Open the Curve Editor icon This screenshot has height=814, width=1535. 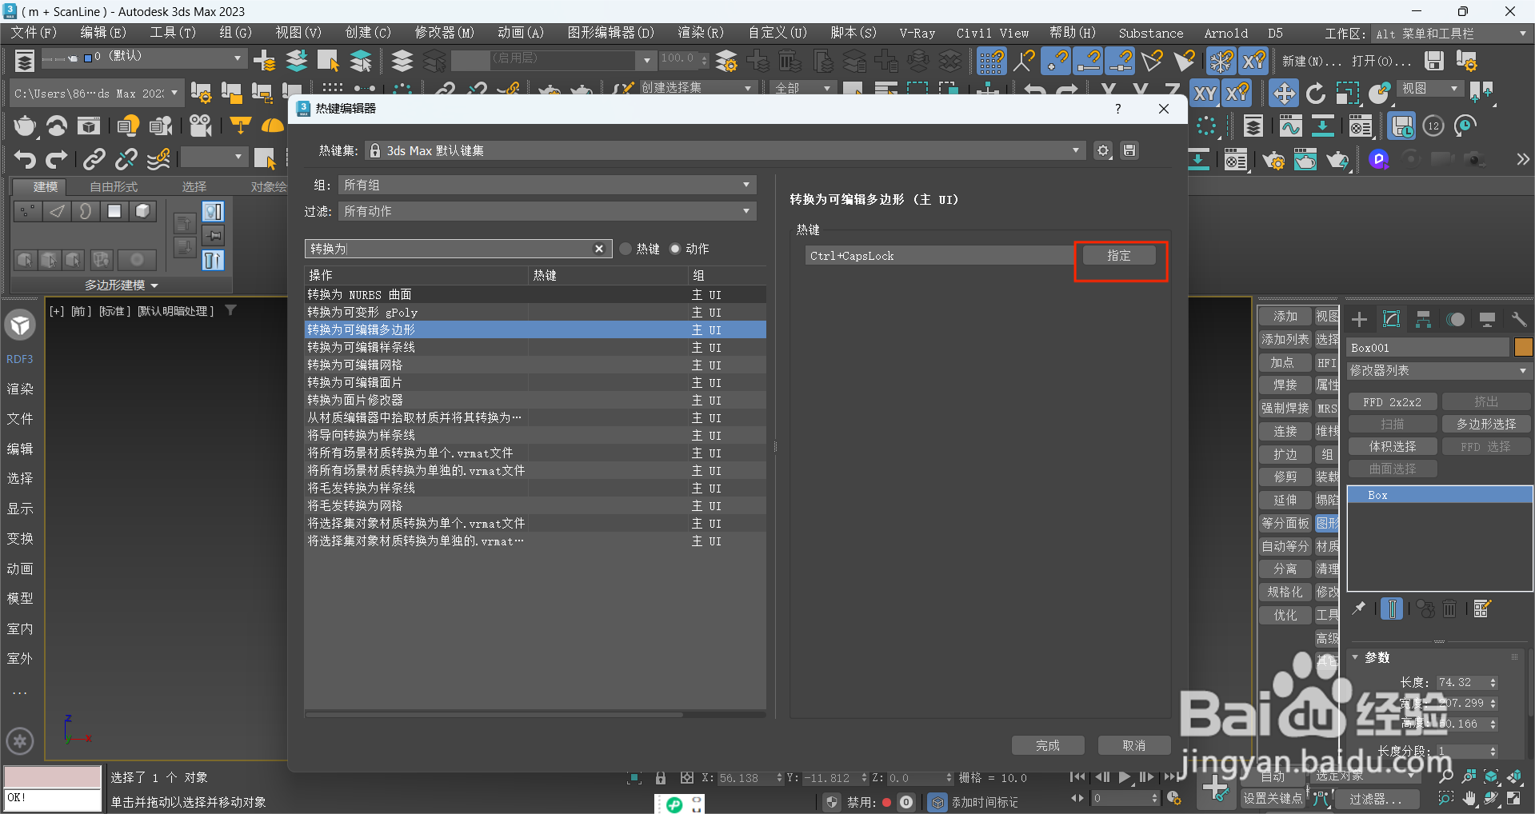click(1289, 126)
